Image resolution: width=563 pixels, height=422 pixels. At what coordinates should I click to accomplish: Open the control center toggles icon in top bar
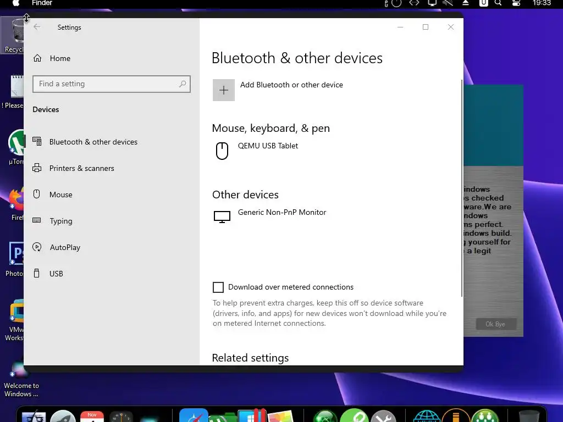(x=516, y=3)
